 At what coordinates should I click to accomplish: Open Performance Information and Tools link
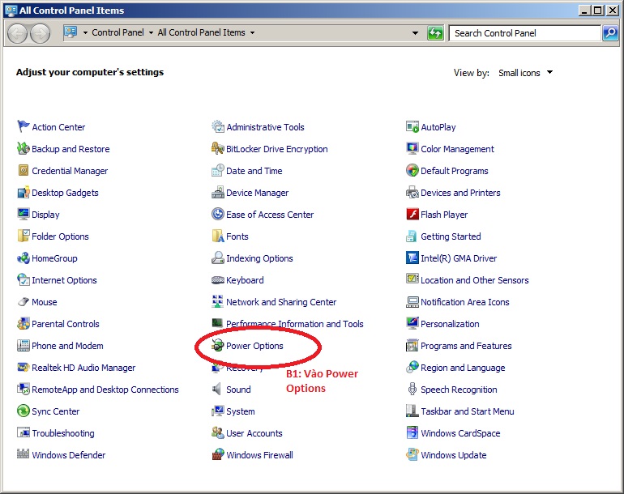tap(295, 324)
